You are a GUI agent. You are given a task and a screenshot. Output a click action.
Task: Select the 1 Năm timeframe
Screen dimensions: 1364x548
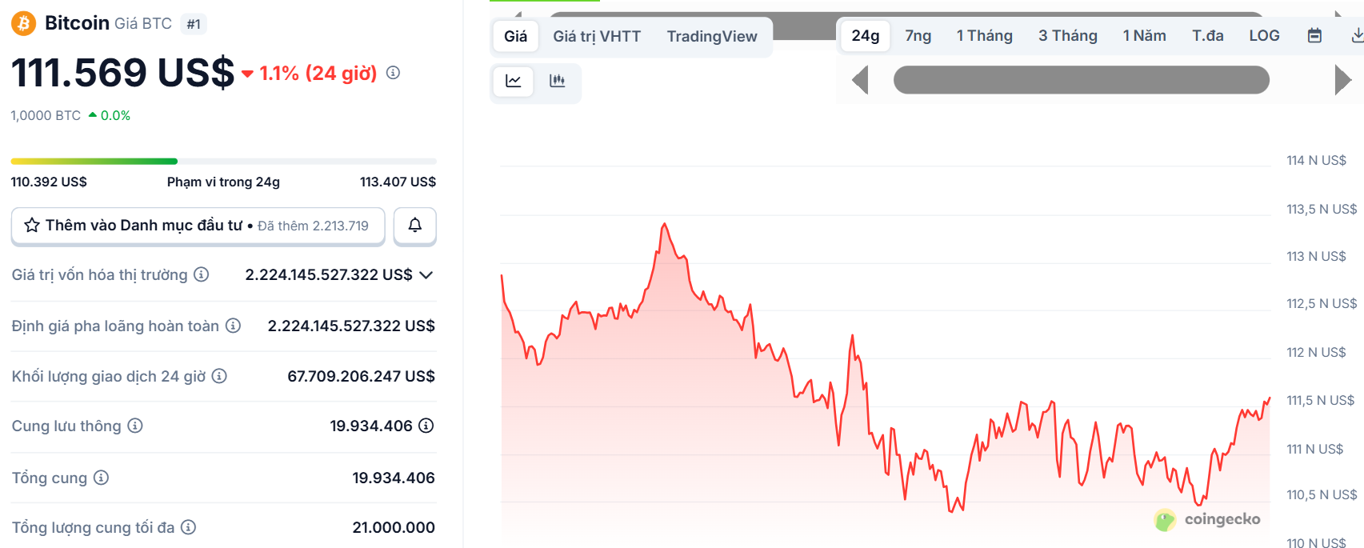[x=1144, y=35]
